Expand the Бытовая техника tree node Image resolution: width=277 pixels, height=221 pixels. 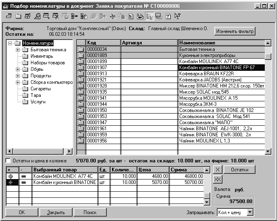[18, 50]
